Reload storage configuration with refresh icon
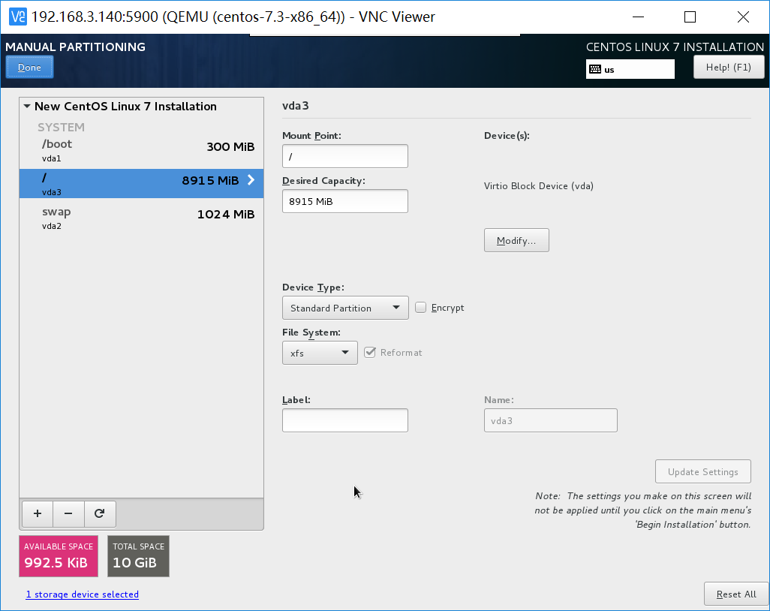 pyautogui.click(x=100, y=513)
